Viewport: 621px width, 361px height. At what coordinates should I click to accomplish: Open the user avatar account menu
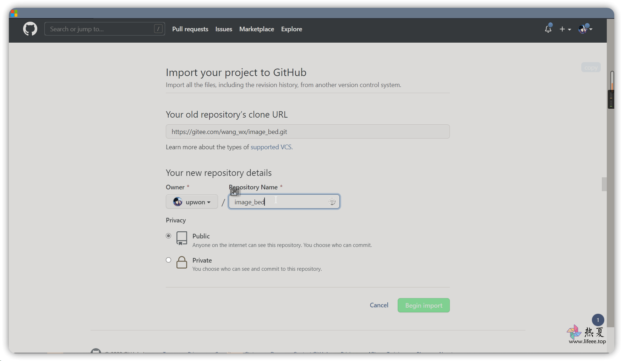pos(585,29)
